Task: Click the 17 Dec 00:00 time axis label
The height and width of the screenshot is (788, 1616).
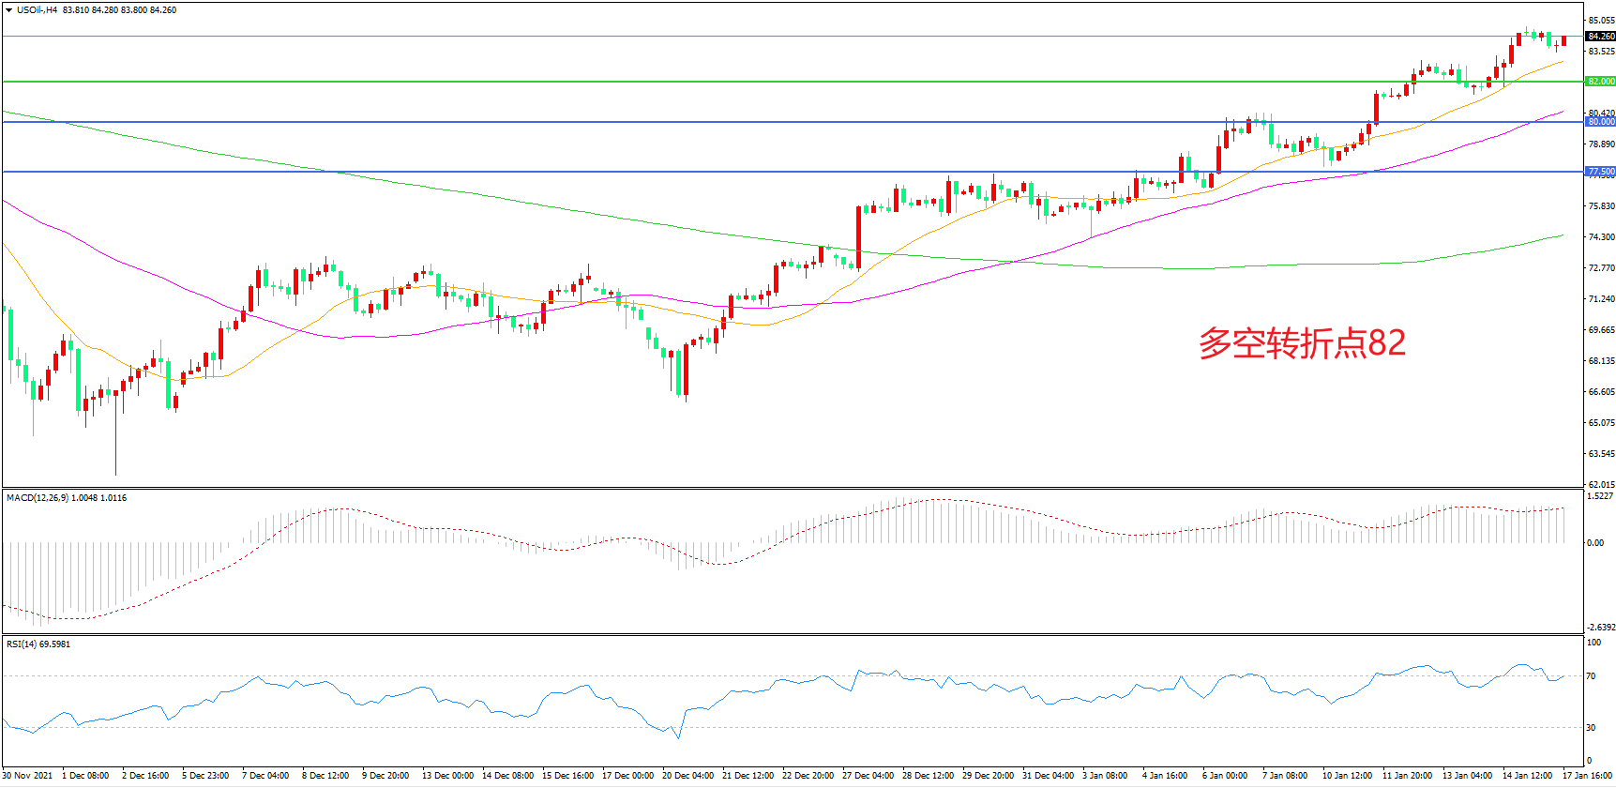Action: pos(627,776)
